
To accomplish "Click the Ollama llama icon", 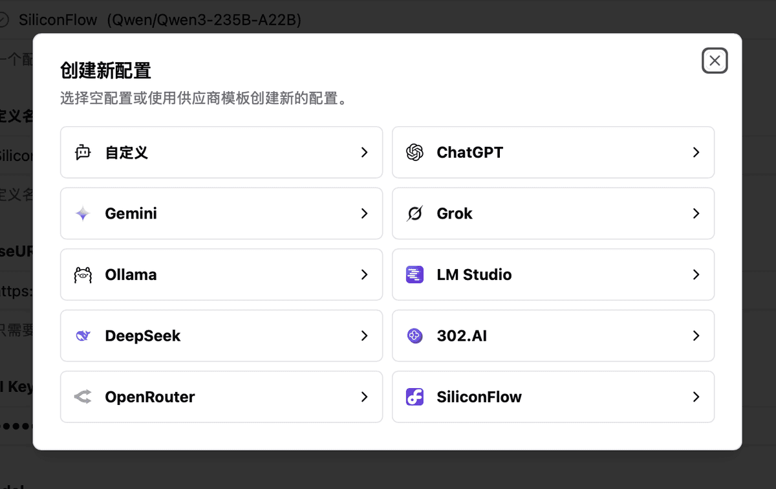I will (x=83, y=275).
